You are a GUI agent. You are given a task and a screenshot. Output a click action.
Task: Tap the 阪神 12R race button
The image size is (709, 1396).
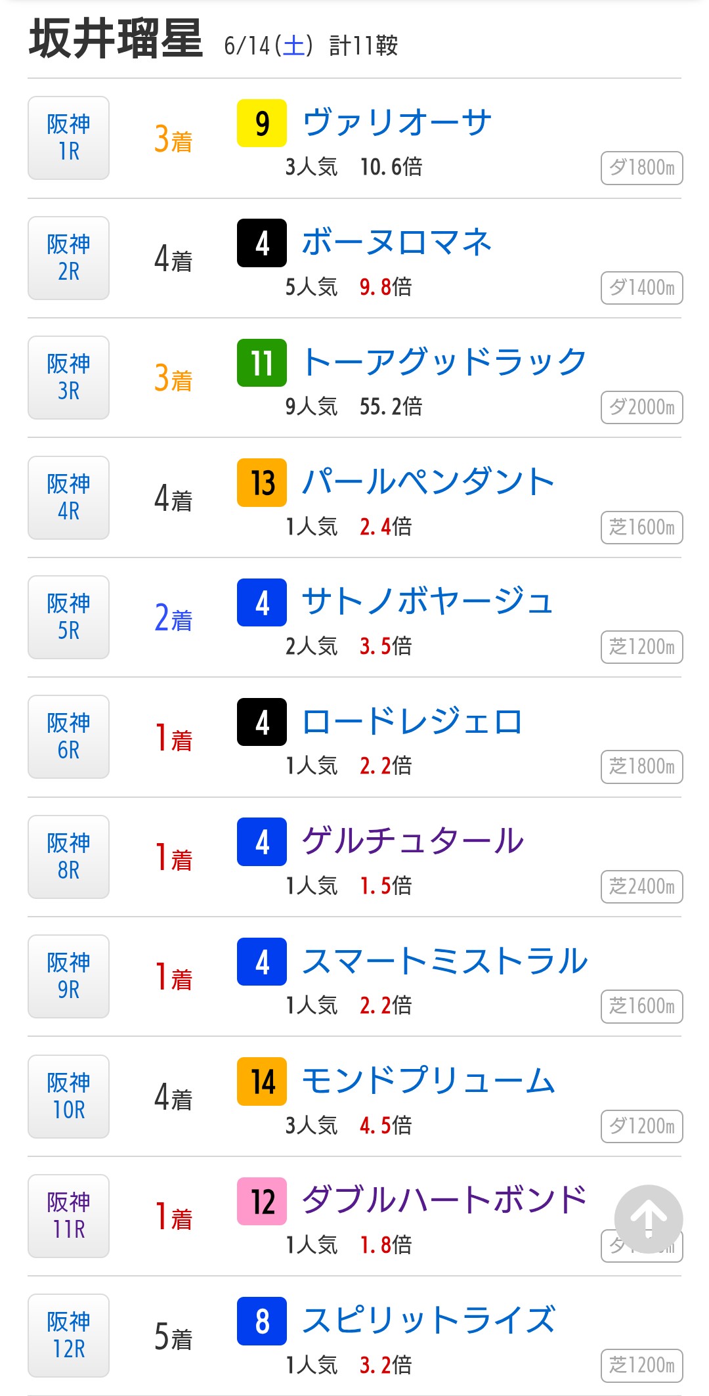[68, 1336]
